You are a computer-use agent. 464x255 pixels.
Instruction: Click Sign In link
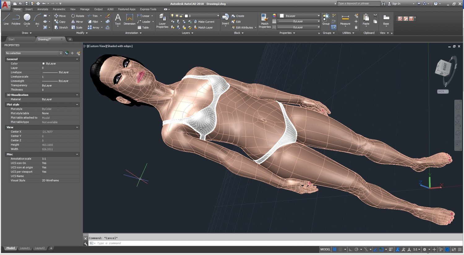tap(396, 4)
